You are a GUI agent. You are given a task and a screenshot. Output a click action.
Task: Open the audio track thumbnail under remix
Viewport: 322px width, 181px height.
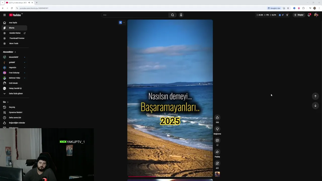click(x=217, y=174)
